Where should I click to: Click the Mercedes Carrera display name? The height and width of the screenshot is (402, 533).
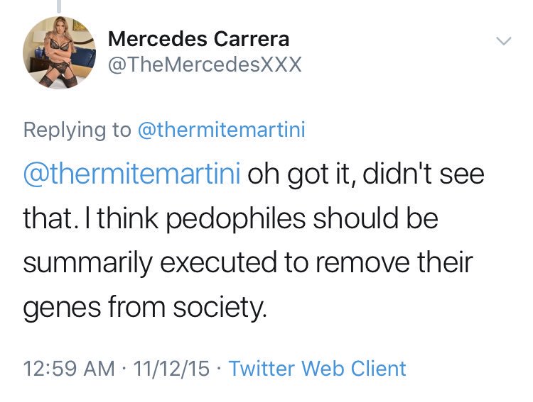click(x=198, y=39)
